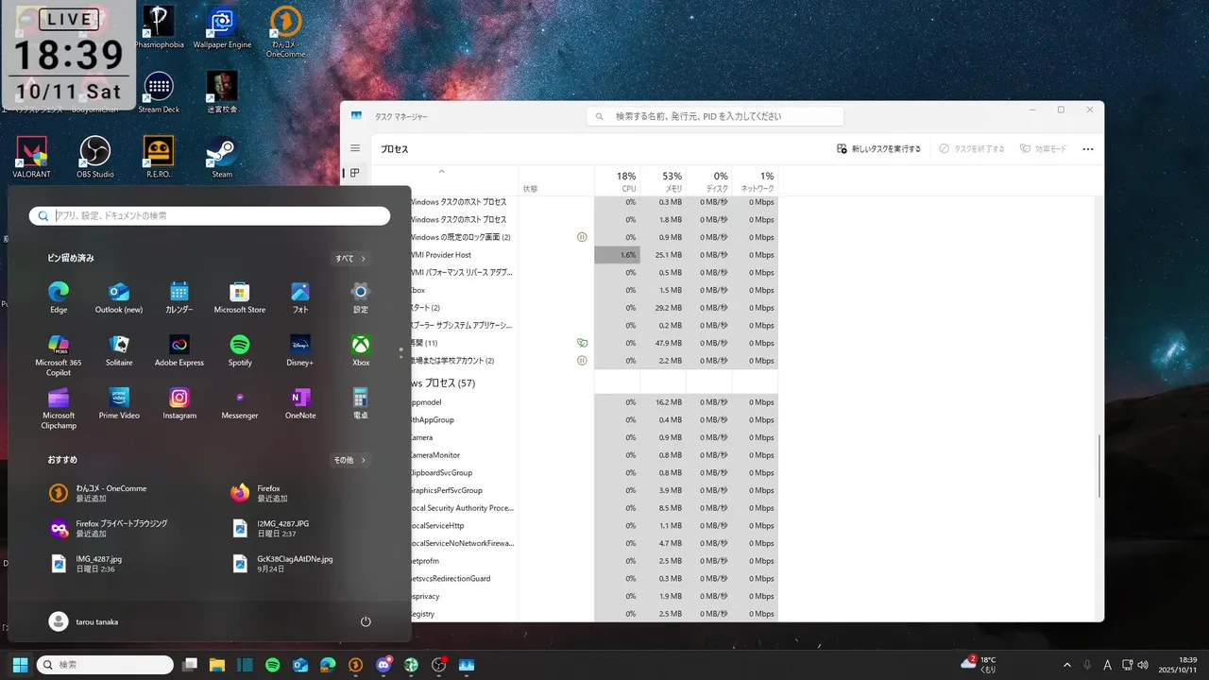Click the Task Manager vertical scrollbar
The height and width of the screenshot is (680, 1209).
tap(1099, 467)
